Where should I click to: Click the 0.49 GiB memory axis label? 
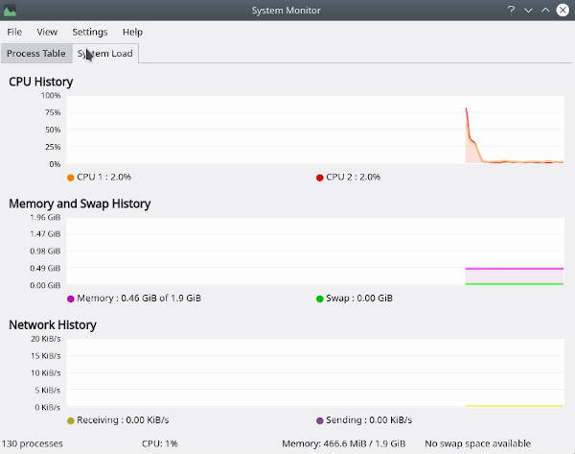coord(45,268)
